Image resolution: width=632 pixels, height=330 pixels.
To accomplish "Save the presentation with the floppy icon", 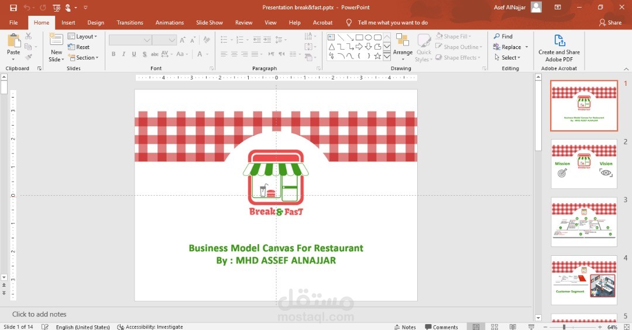I will pyautogui.click(x=13, y=7).
